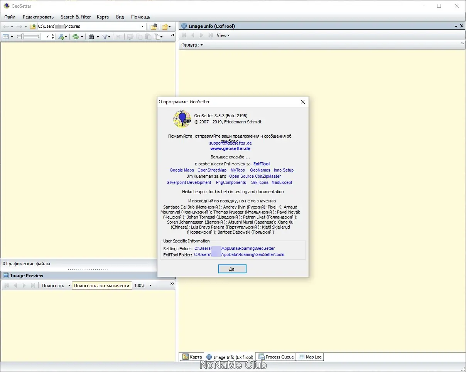The width and height of the screenshot is (466, 372).
Task: Open the view mode dropdown arrow
Action: click(x=12, y=37)
